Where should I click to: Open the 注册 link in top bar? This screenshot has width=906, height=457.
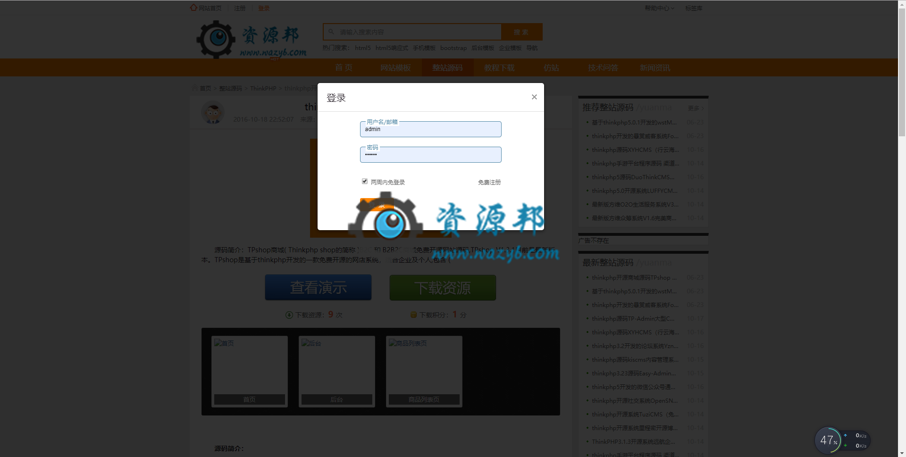pyautogui.click(x=240, y=8)
